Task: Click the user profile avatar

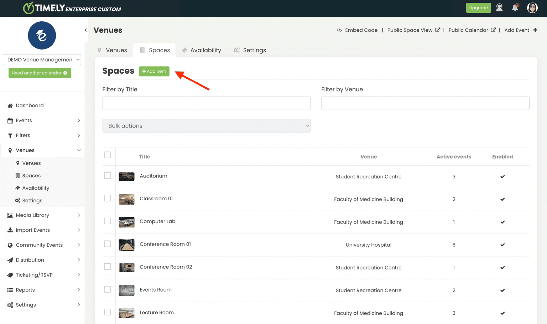Action: point(532,8)
